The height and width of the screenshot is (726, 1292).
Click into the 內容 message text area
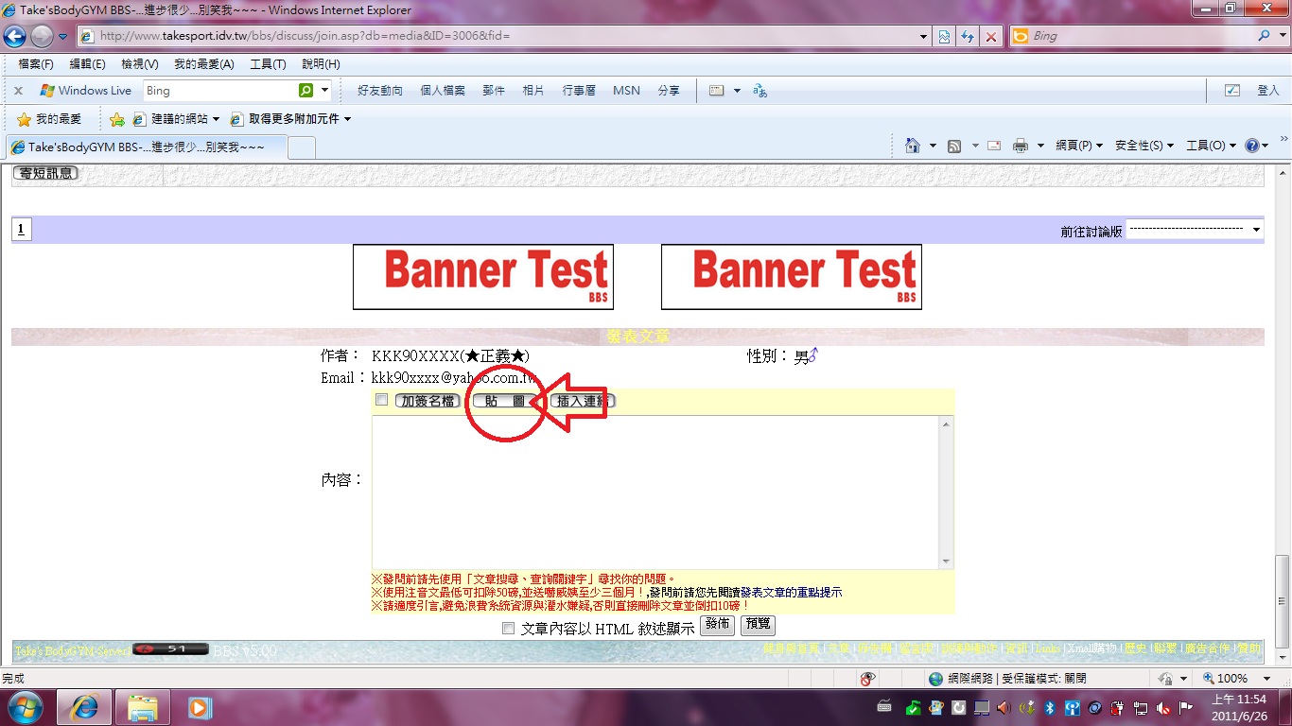point(655,493)
